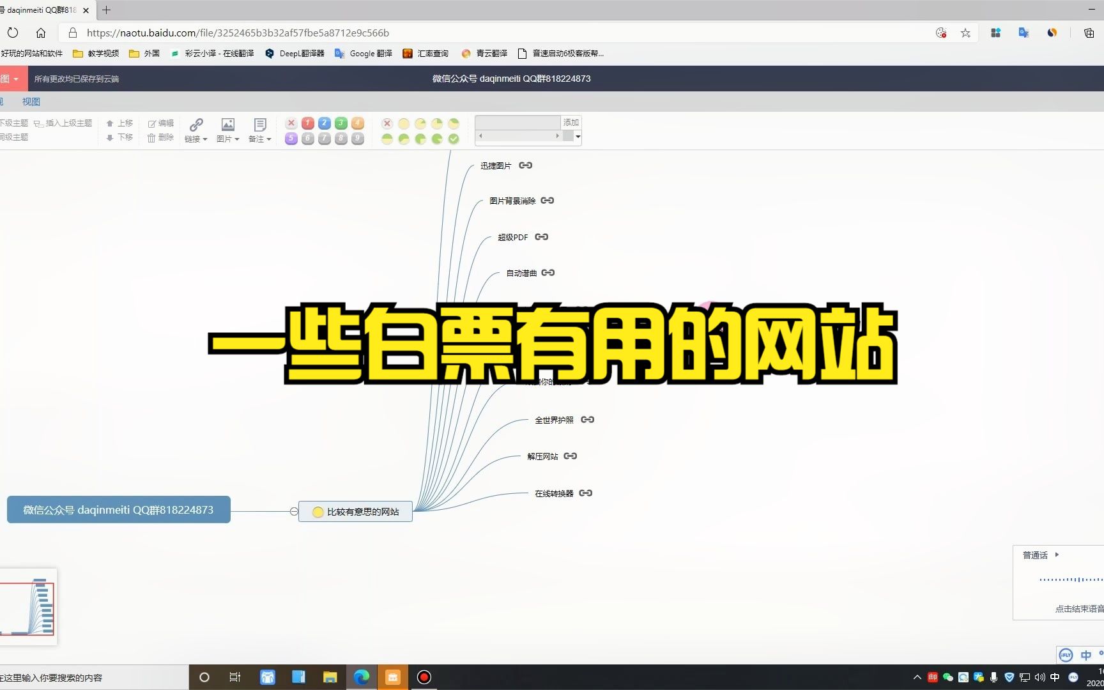This screenshot has width=1104, height=690.
Task: Open link icon beside 迅捷图片
Action: point(526,165)
